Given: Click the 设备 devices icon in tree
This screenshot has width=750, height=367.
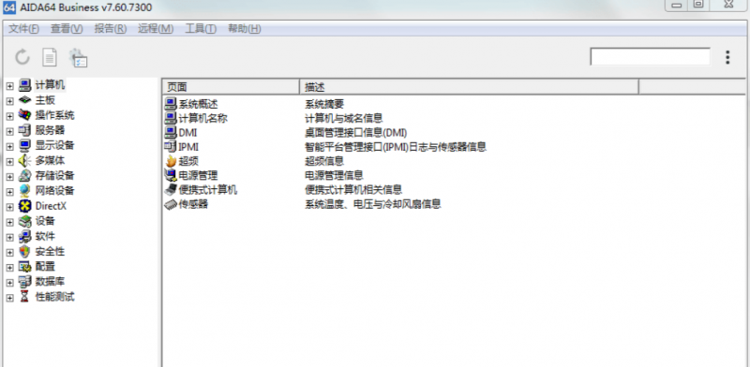Looking at the screenshot, I should click(x=25, y=221).
